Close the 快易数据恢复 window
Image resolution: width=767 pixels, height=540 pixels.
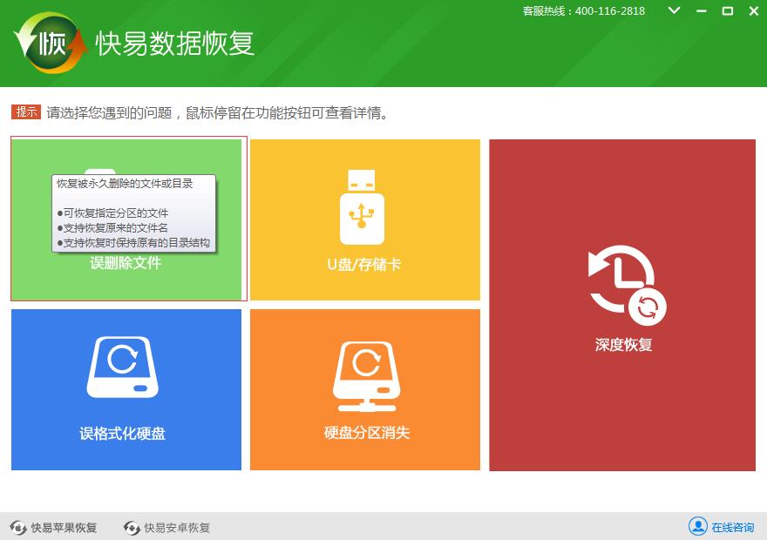pyautogui.click(x=754, y=10)
